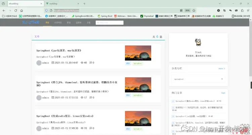Click the undo arrow toolbar icon
This screenshot has width=252, height=135.
point(230,10)
